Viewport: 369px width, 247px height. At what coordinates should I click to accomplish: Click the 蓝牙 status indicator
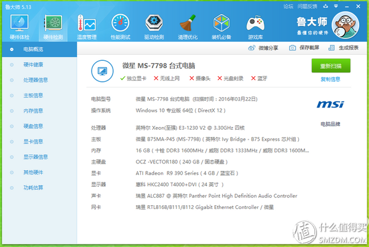click(259, 79)
